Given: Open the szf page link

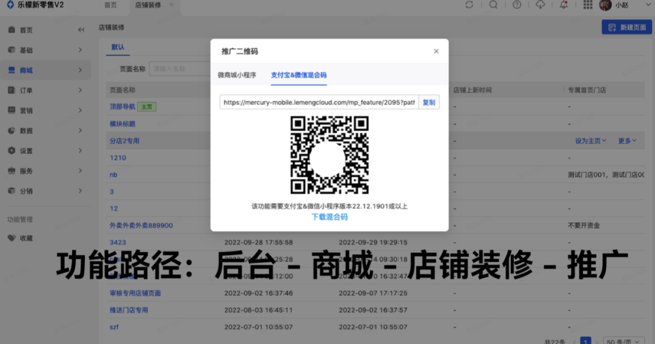Looking at the screenshot, I should click(114, 327).
